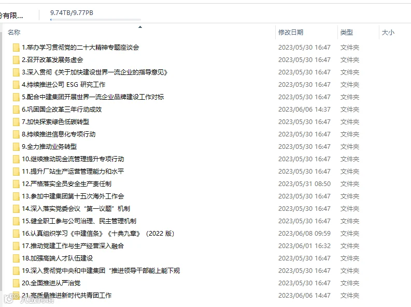Click folder icon of 18.加强高端人才队伍建设
411x307 pixels.
(16, 258)
